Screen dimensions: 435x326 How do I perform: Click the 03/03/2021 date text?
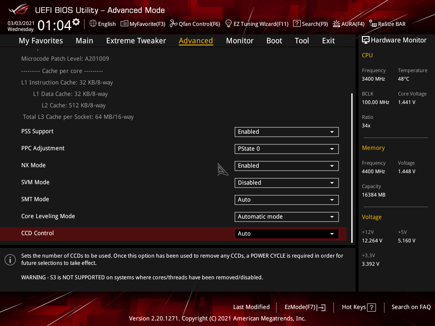click(21, 23)
